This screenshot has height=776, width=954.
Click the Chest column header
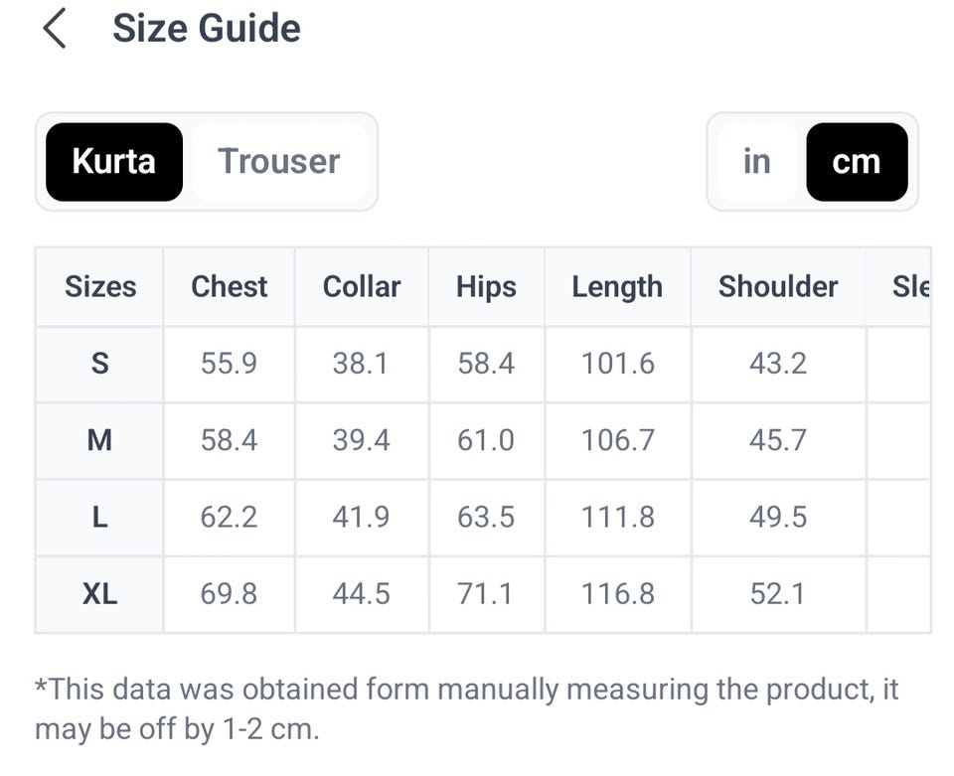[x=230, y=287]
